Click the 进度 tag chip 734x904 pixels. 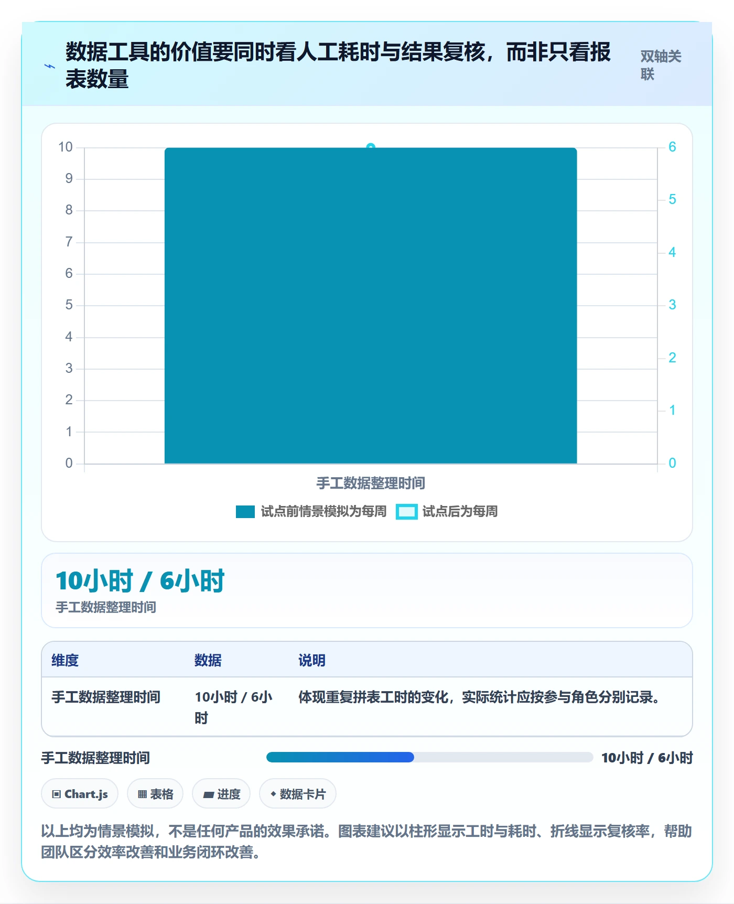221,794
